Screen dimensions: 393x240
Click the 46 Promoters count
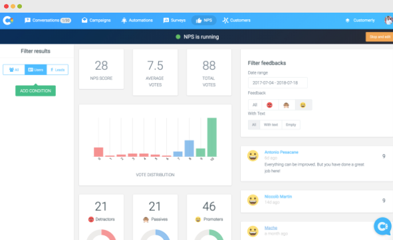[x=209, y=207]
